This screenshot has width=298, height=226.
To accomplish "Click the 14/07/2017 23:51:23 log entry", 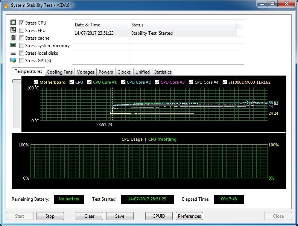I will (x=94, y=33).
